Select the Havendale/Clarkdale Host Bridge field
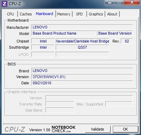 [83, 41]
